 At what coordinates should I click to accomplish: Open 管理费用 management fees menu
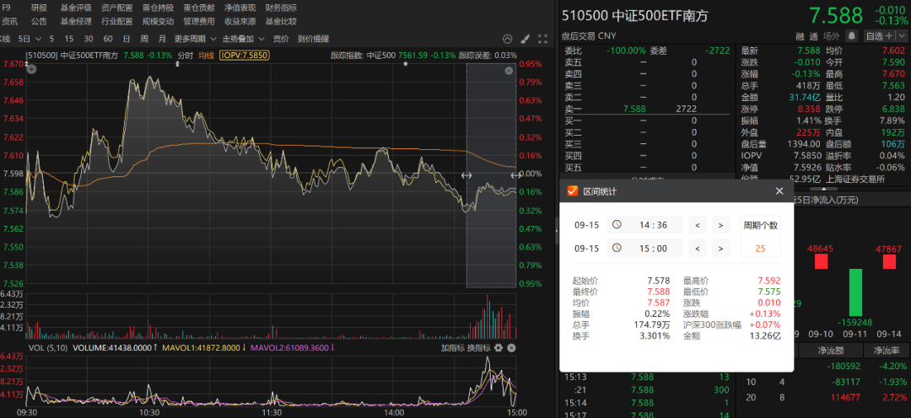pos(199,21)
